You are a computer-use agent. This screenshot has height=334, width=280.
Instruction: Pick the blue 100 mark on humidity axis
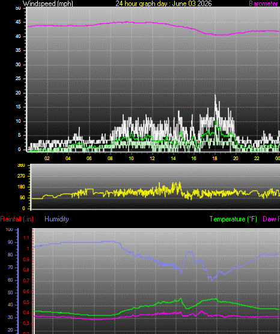tap(10, 230)
